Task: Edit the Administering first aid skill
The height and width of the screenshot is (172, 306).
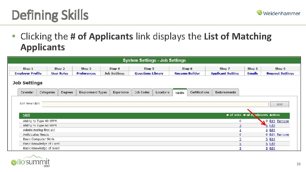Action: coord(272,130)
